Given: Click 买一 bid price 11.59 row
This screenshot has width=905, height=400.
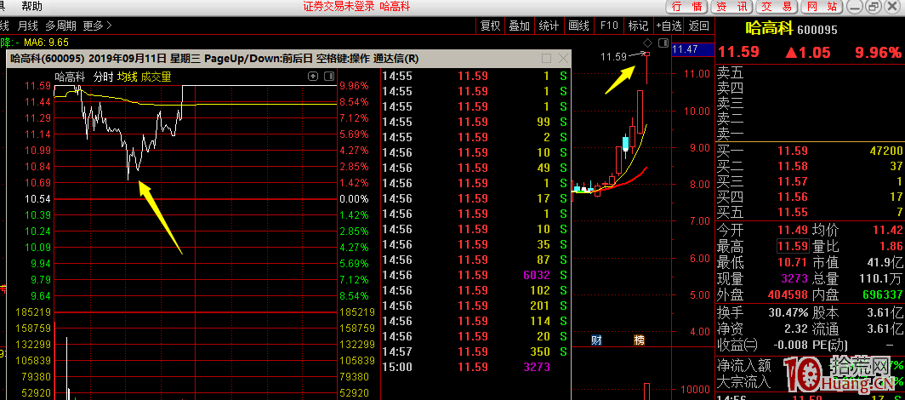Looking at the screenshot, I should (x=809, y=151).
